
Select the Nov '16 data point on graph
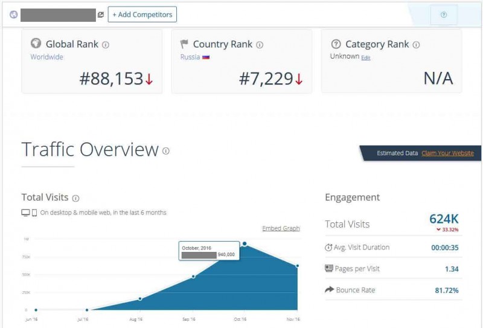(x=297, y=266)
